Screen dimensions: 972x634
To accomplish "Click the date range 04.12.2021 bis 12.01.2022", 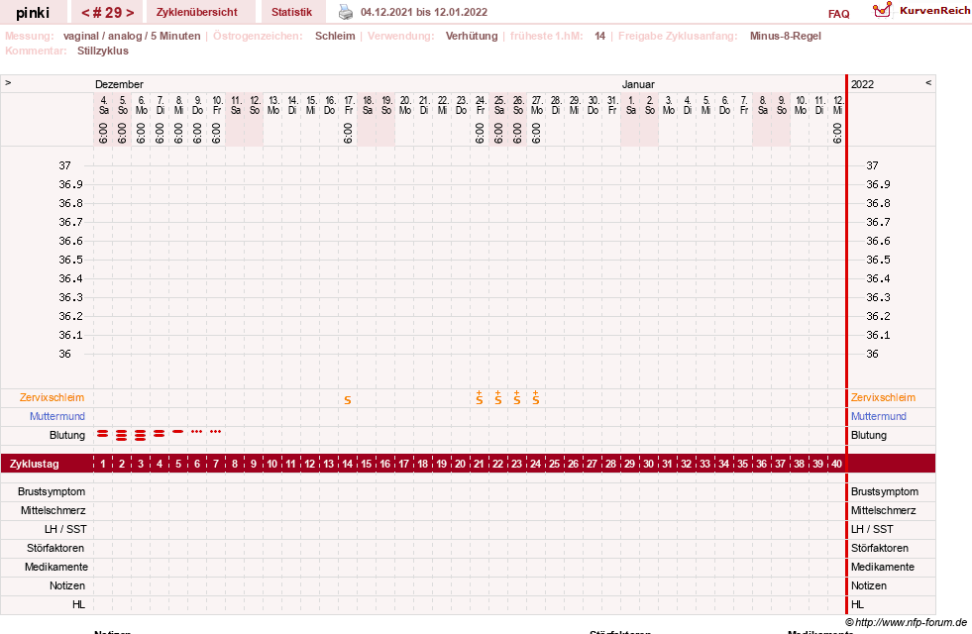I will coord(424,12).
